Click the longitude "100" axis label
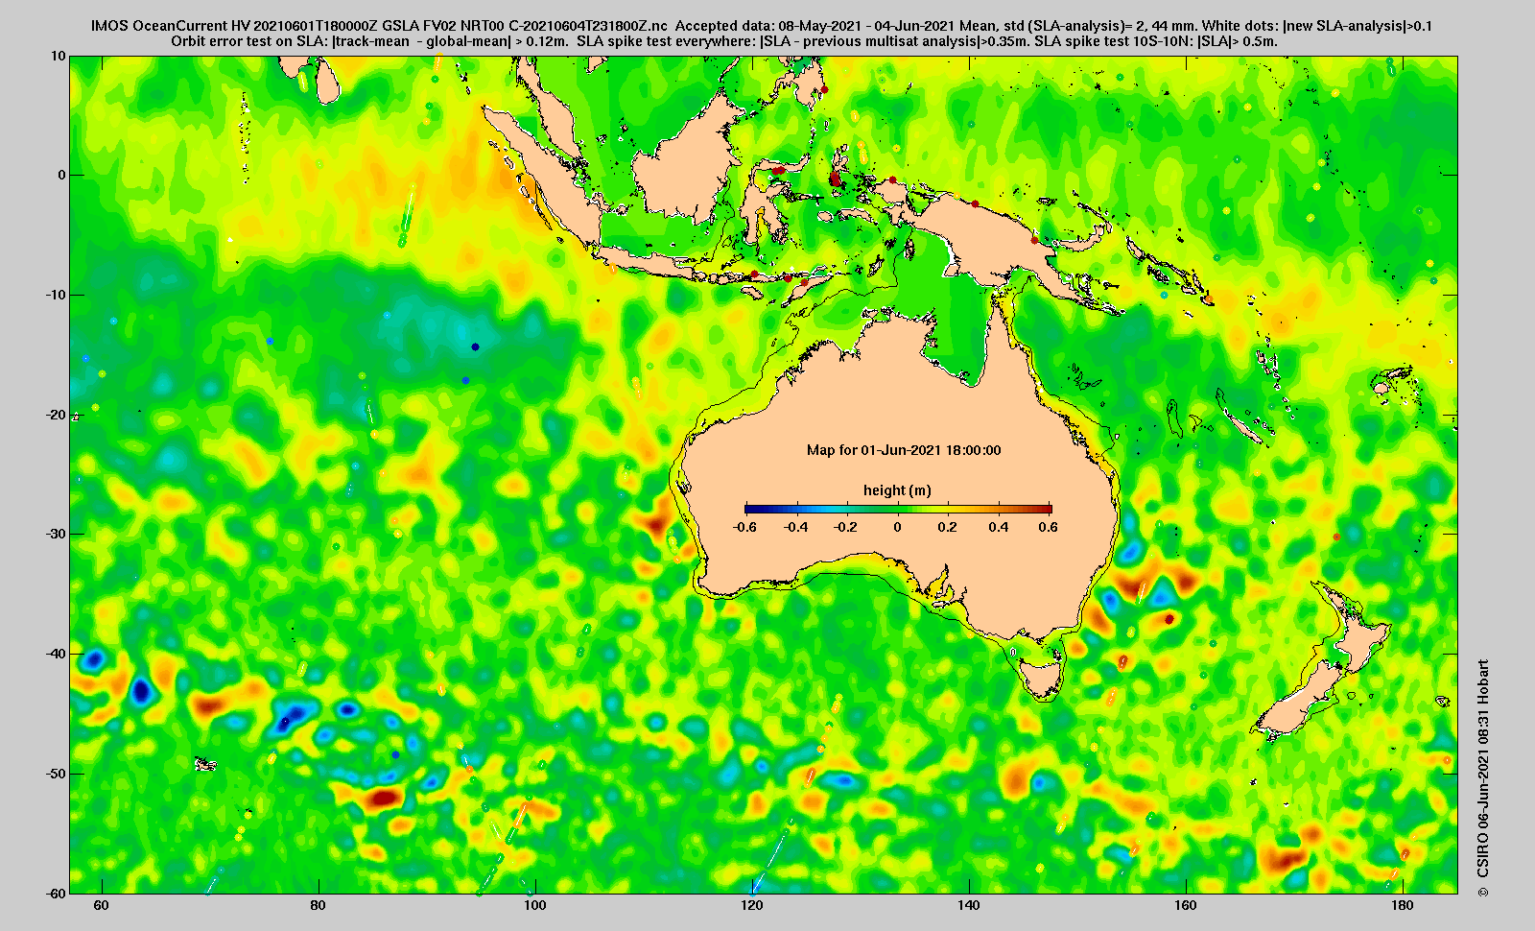 (535, 905)
